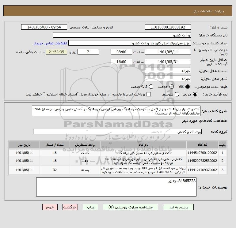Select the متوسط purchase type radio
The image size is (236, 228).
[x=177, y=94]
